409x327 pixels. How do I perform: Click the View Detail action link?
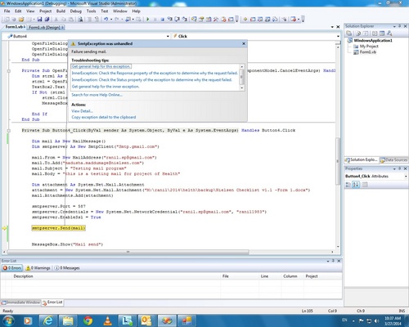click(x=82, y=111)
